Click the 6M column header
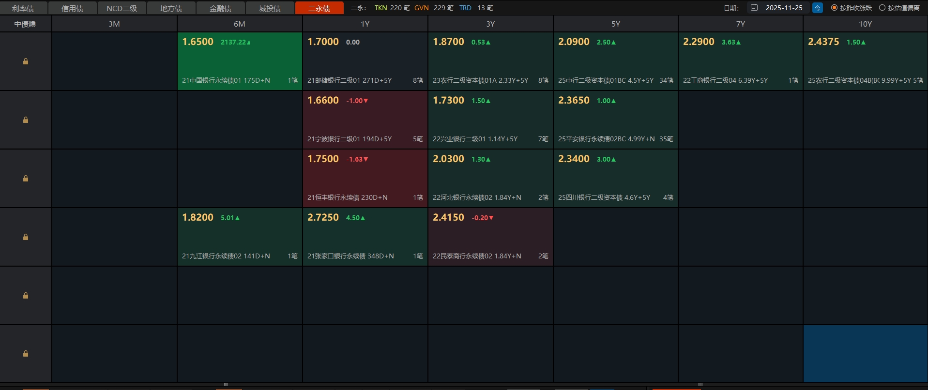Viewport: 928px width, 390px height. (x=240, y=24)
